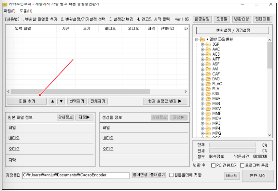Screen dimensions: 278x191
Task: Expand the DVD folder node
Action: click(x=202, y=79)
